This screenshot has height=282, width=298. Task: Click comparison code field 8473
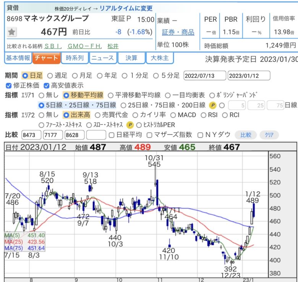click(31, 135)
